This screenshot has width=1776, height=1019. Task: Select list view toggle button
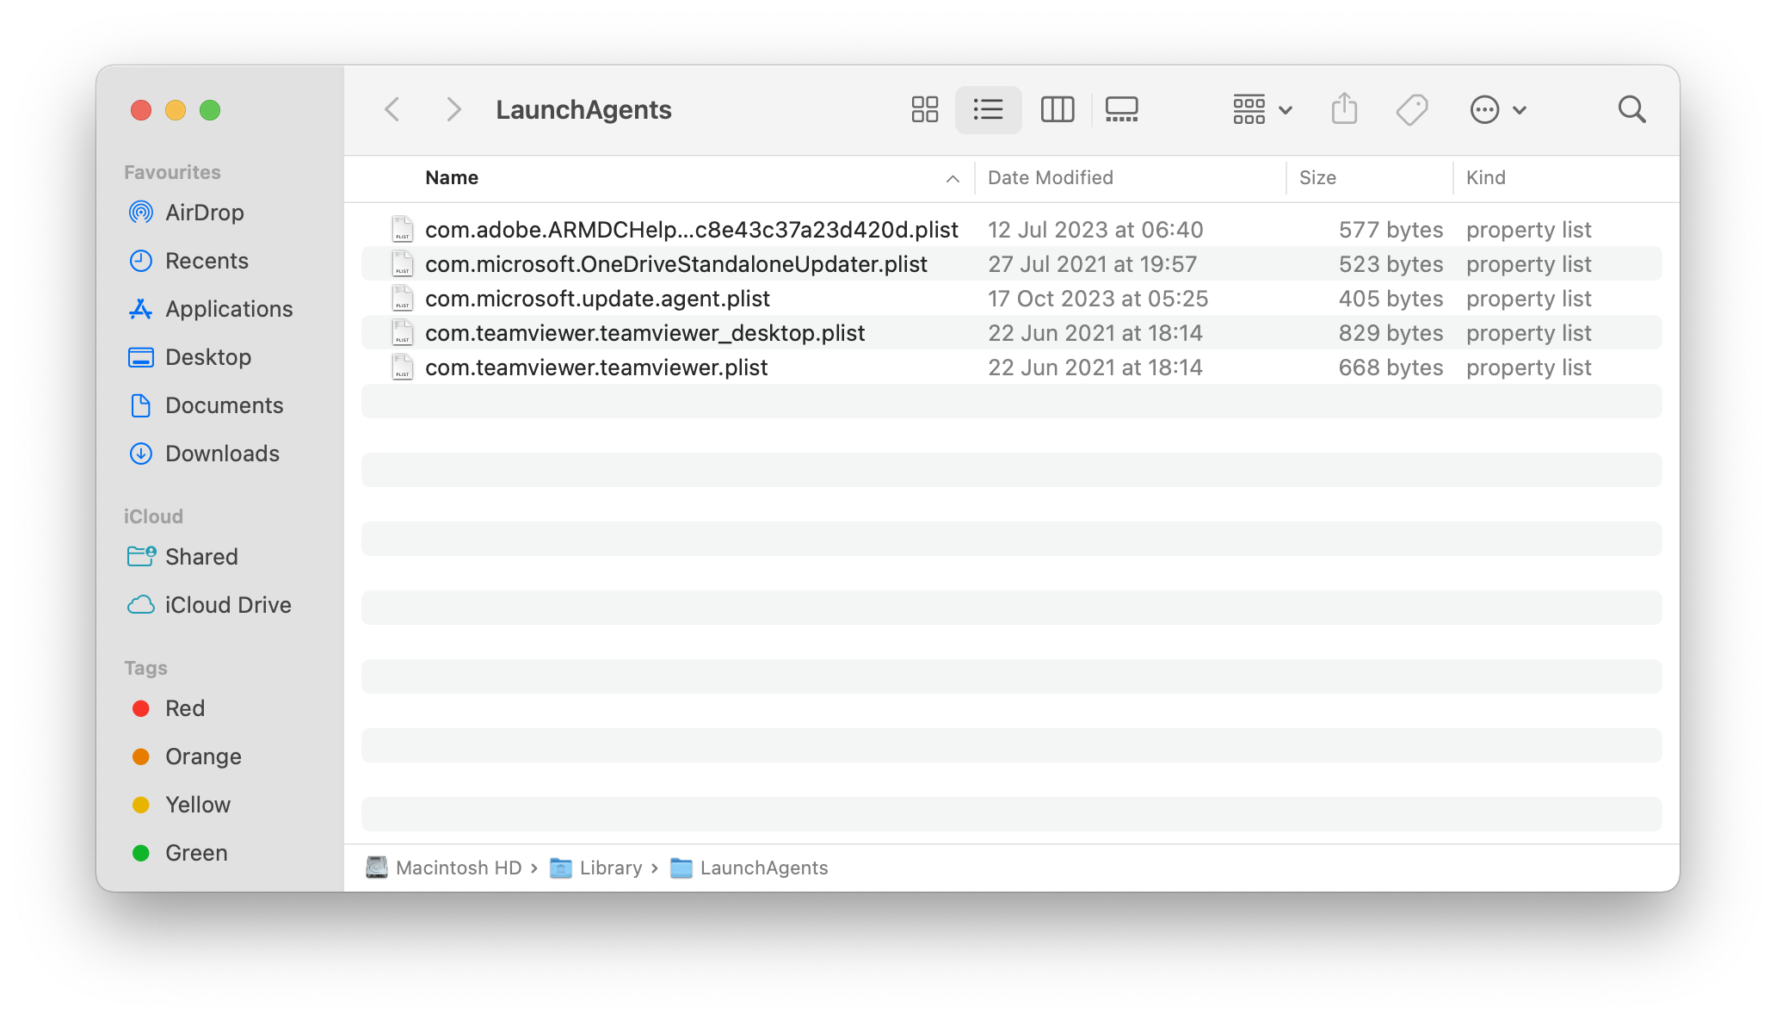(988, 109)
